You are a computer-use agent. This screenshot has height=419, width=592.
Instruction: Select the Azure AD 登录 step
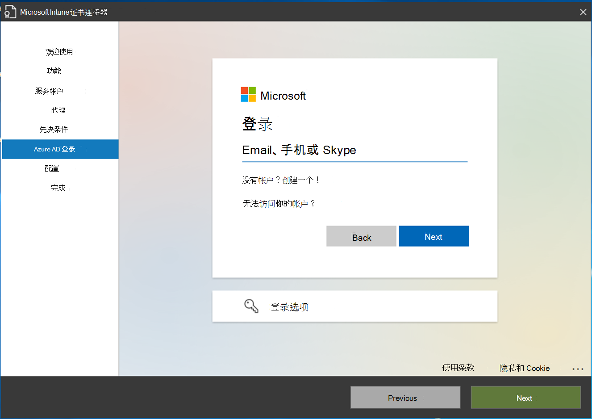(60, 149)
